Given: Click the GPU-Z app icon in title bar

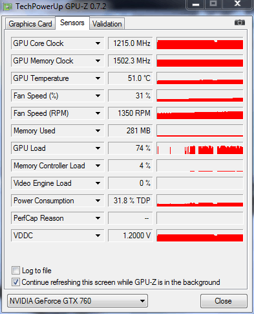Looking at the screenshot, I should click(8, 6).
